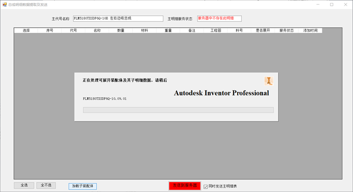Click the 名称 column header
This screenshot has width=353, height=192.
pos(97,31)
